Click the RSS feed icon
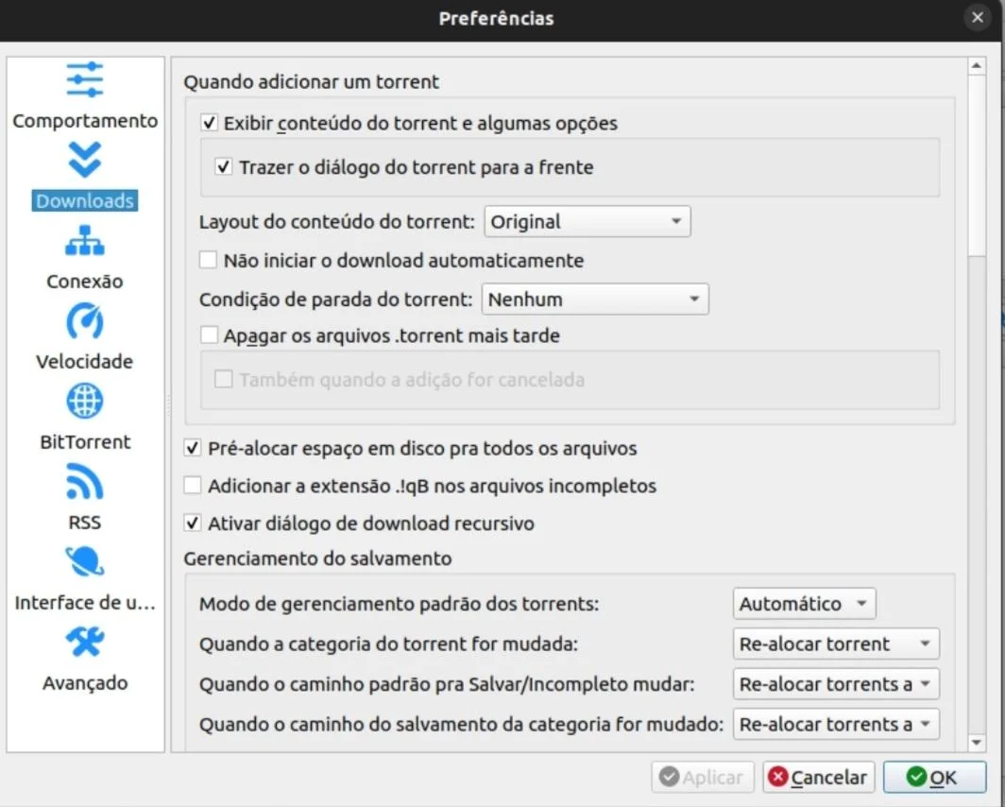The height and width of the screenshot is (807, 1005). pos(84,481)
